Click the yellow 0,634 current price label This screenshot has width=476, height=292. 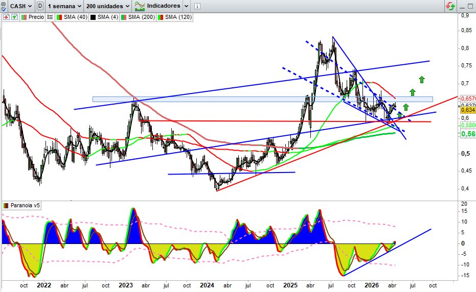tap(468, 110)
